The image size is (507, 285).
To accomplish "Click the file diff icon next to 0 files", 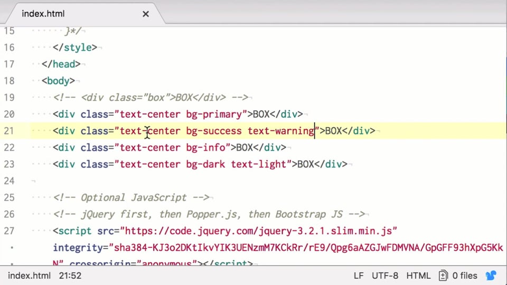I will [443, 275].
